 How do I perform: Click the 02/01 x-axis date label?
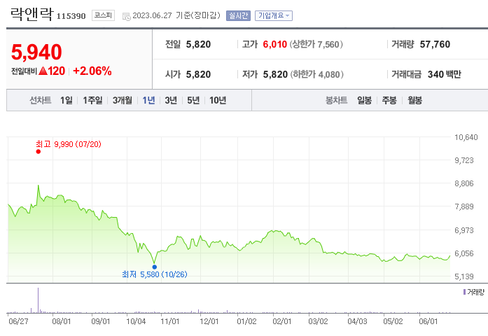pos(282,321)
